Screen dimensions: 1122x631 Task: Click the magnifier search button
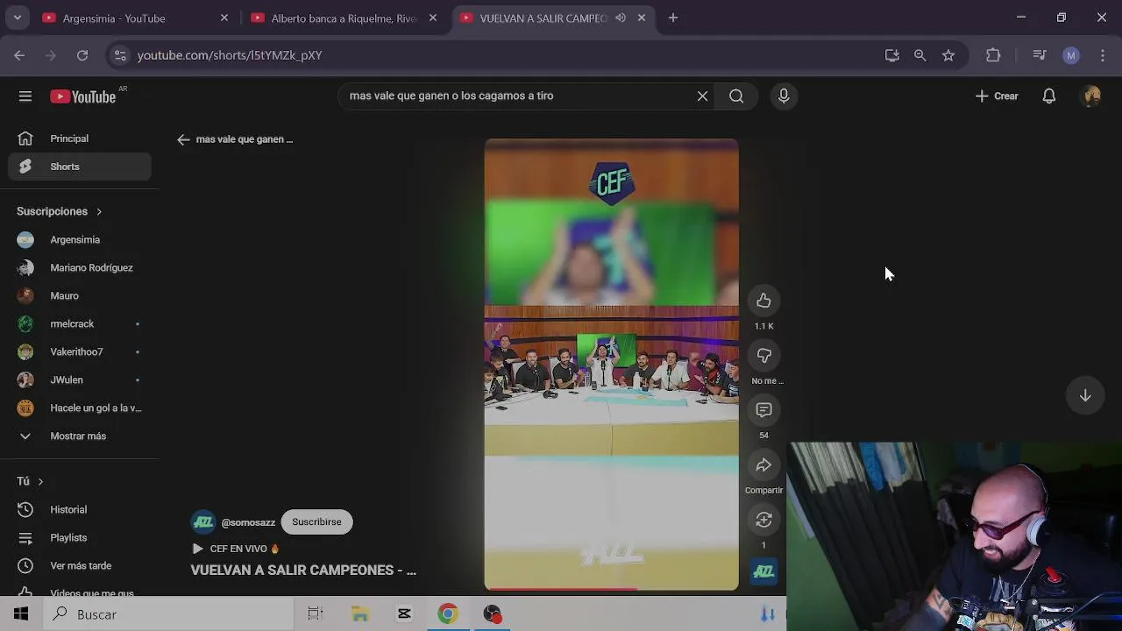[736, 96]
